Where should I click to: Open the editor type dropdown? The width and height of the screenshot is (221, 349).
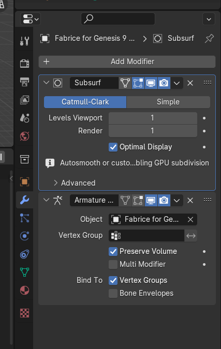pos(31,19)
